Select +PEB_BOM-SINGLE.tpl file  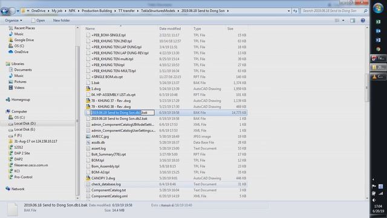point(108,35)
